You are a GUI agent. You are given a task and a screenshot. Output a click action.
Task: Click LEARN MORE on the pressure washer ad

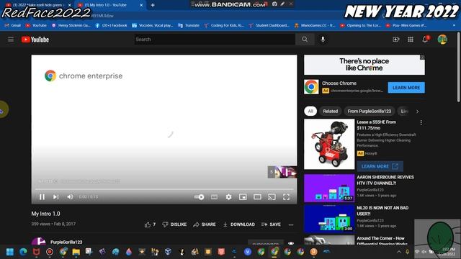click(x=380, y=166)
